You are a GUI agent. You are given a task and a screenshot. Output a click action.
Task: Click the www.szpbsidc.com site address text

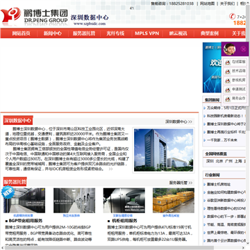point(90,24)
